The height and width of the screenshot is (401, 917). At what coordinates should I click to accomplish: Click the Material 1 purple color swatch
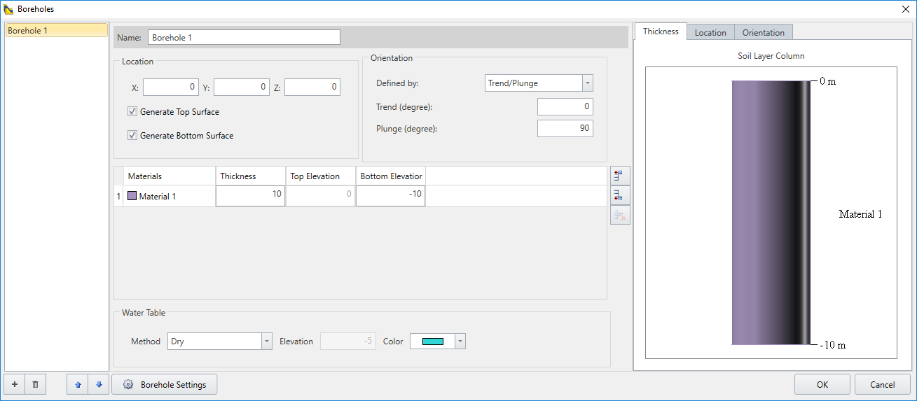point(132,197)
